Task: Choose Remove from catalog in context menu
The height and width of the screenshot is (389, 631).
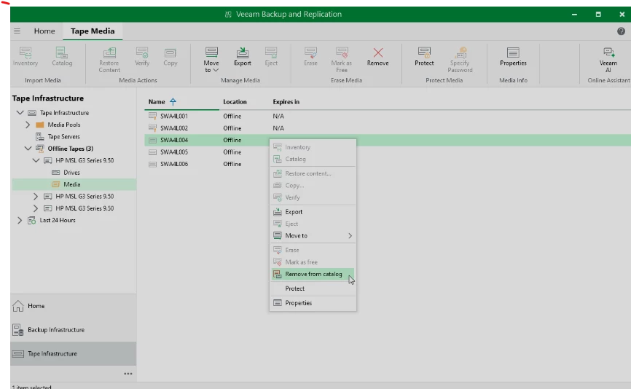Action: point(313,275)
